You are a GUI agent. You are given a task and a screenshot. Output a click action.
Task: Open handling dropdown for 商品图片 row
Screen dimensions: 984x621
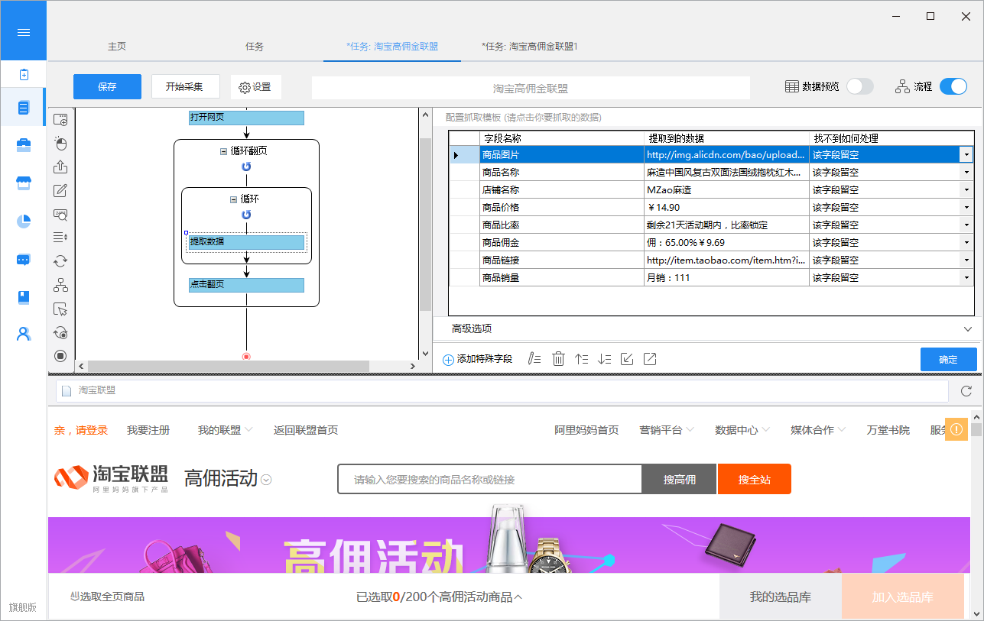click(x=967, y=155)
